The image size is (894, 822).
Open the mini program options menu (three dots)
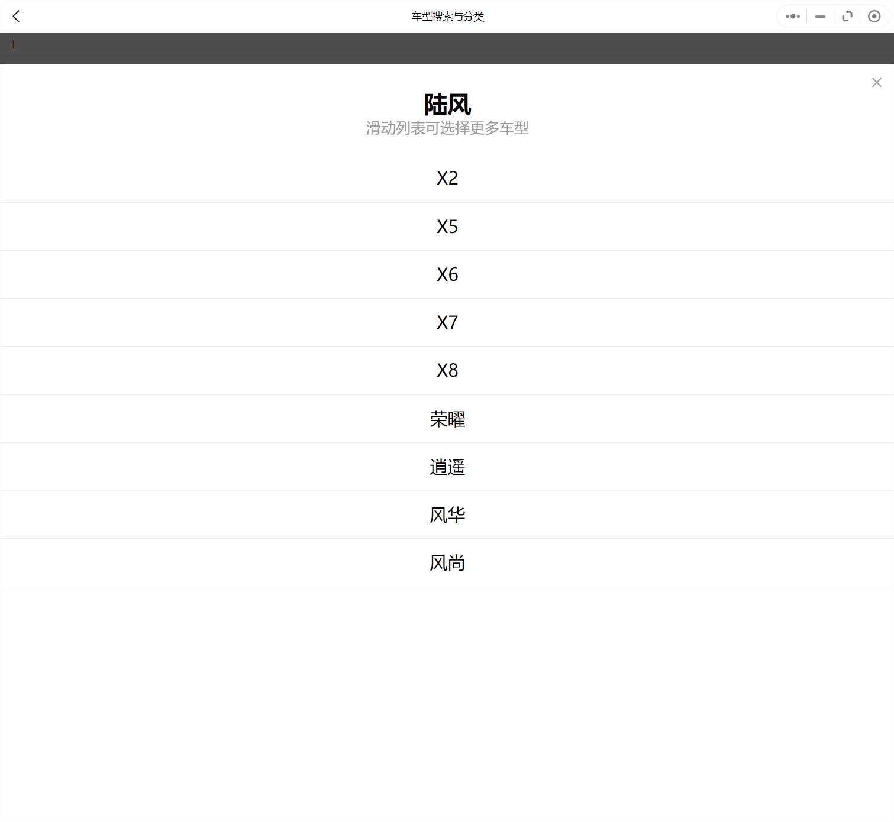(x=792, y=16)
